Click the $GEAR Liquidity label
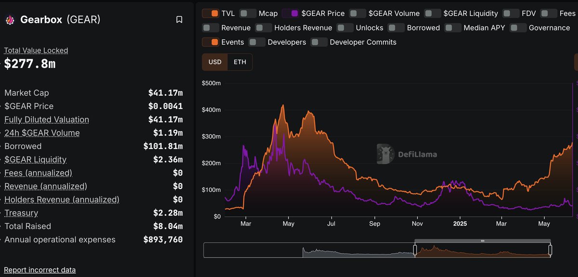The width and height of the screenshot is (578, 277). coord(35,160)
